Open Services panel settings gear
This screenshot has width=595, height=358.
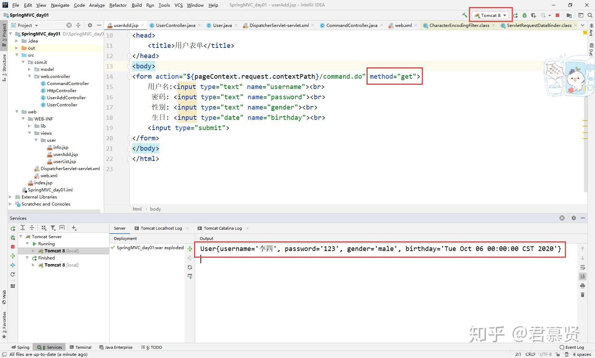click(574, 218)
